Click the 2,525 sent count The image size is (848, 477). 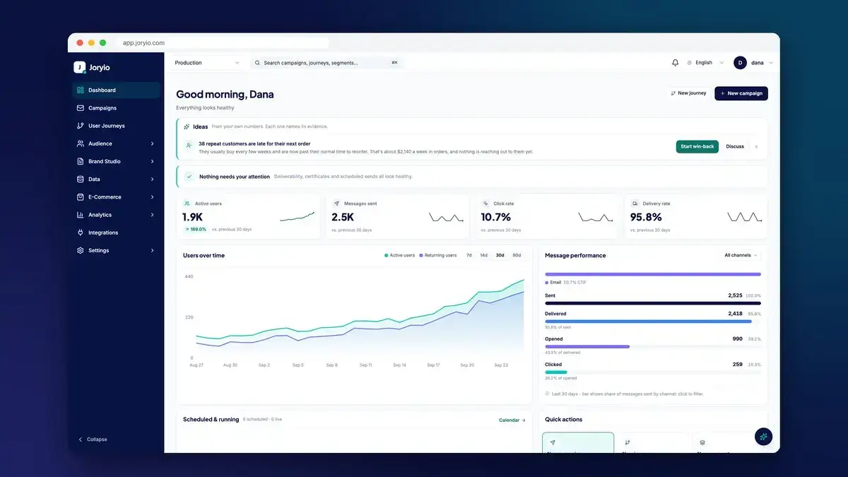pyautogui.click(x=735, y=295)
